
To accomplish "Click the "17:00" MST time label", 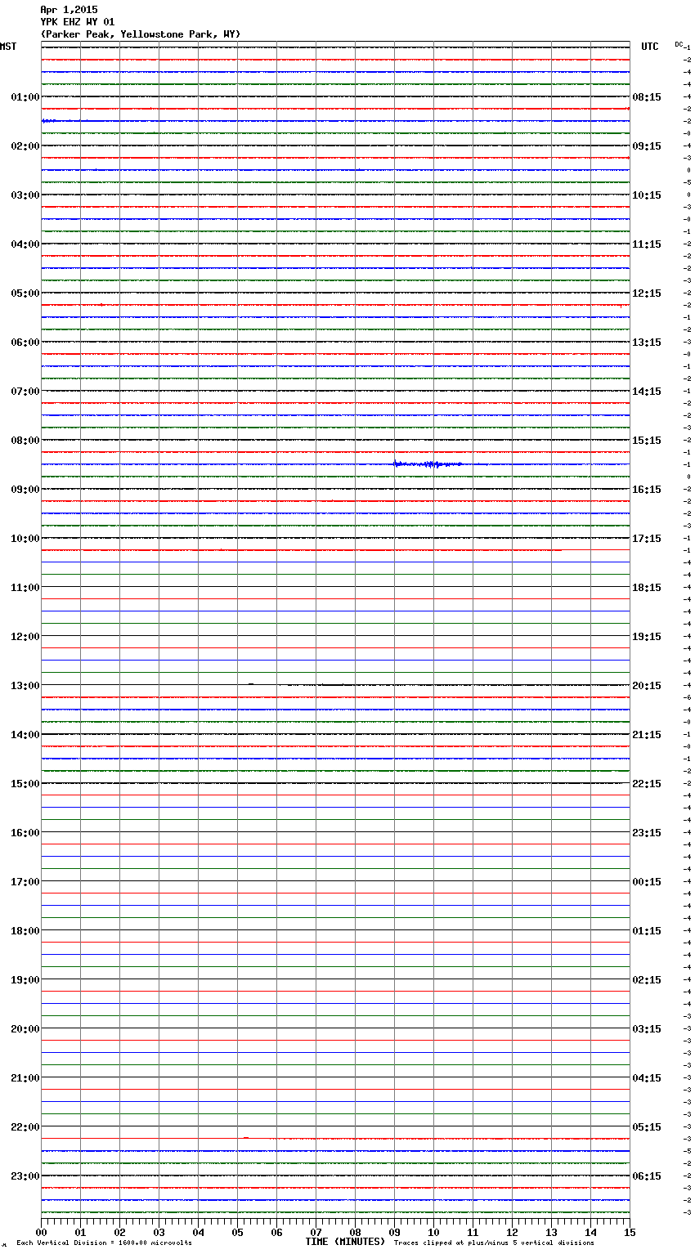I will (x=25, y=882).
